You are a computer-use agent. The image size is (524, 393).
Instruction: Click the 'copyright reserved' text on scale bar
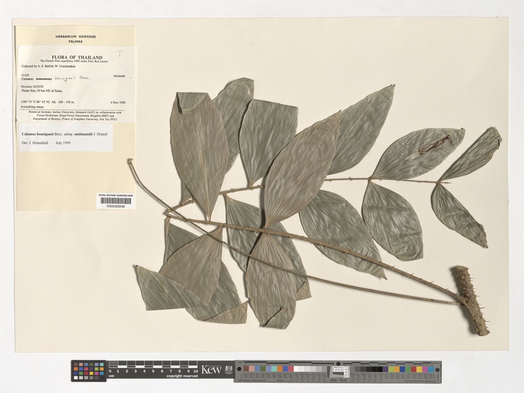[x=182, y=376]
